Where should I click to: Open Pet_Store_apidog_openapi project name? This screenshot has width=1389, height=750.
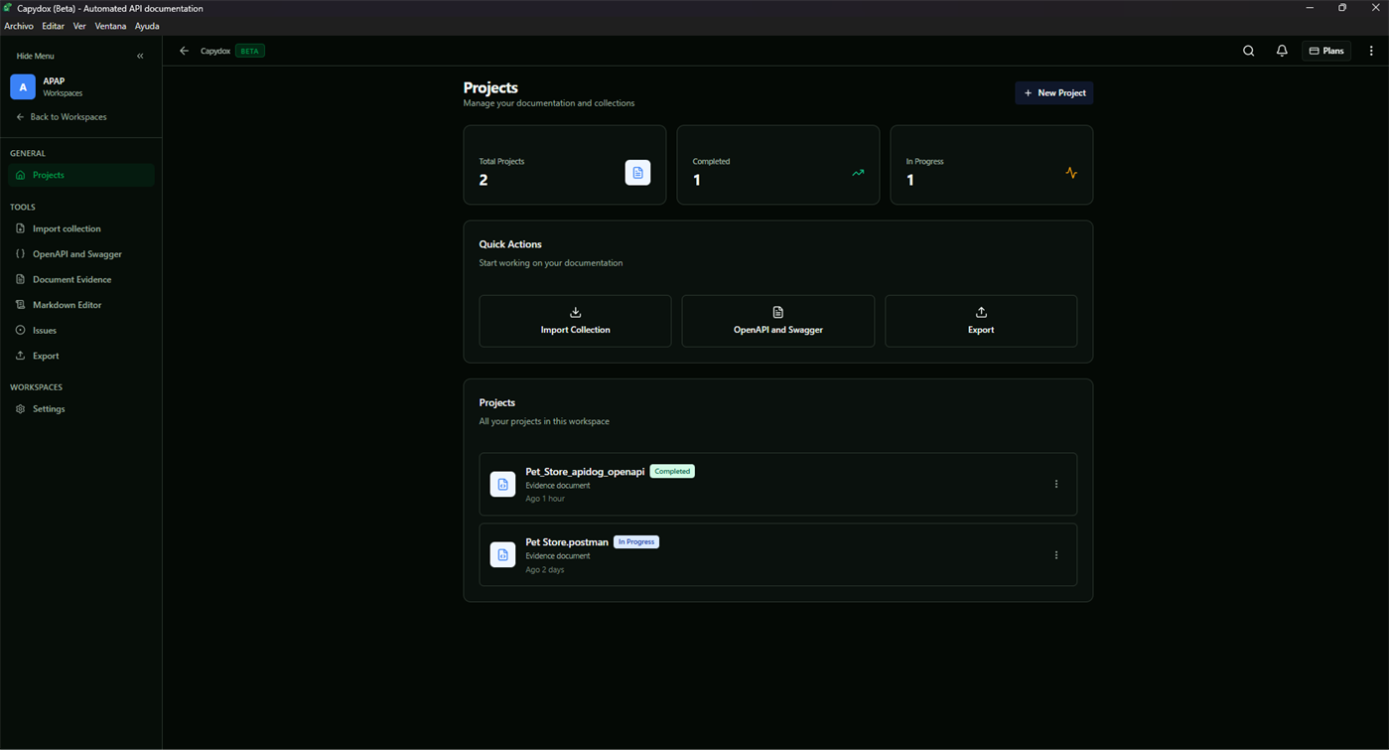(585, 472)
